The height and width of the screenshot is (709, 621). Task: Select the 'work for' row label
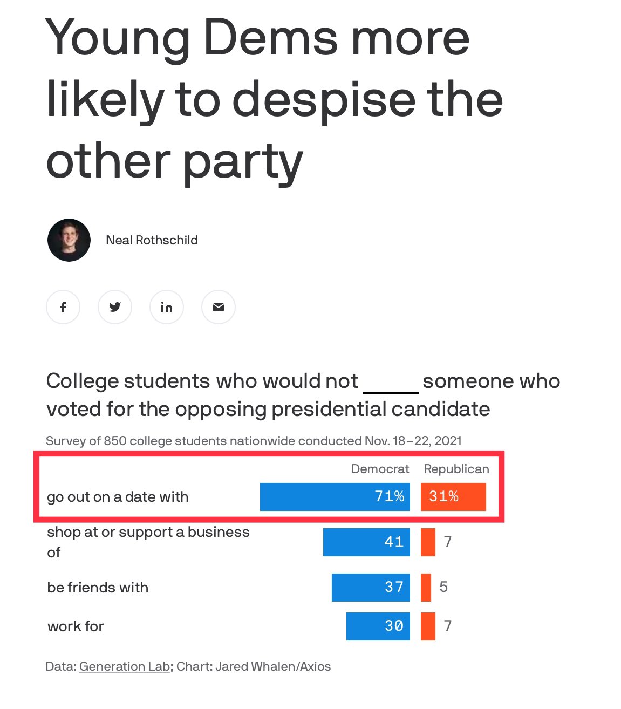pyautogui.click(x=76, y=626)
